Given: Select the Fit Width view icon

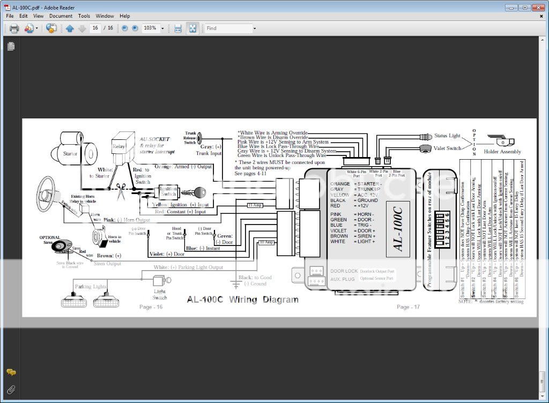Looking at the screenshot, I should tap(177, 28).
